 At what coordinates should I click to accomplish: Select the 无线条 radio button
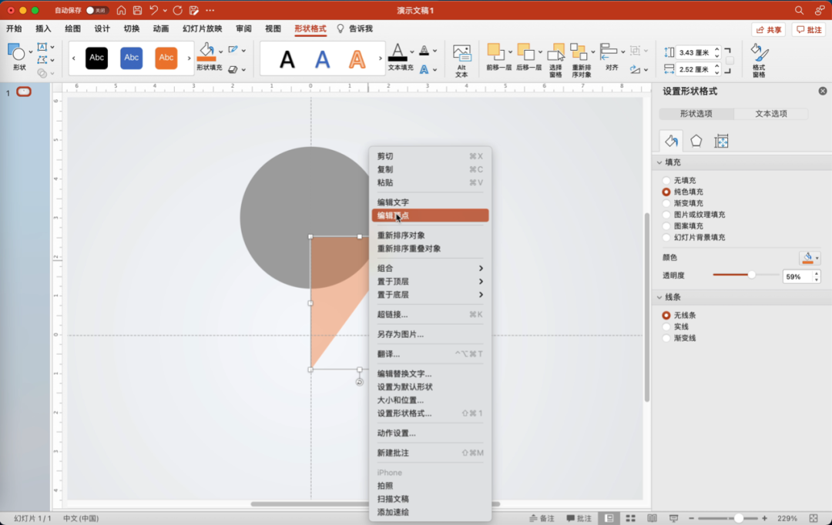click(666, 315)
